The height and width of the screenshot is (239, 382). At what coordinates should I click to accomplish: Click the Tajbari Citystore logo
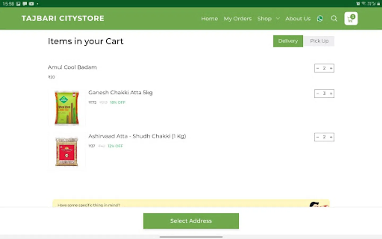tap(63, 18)
